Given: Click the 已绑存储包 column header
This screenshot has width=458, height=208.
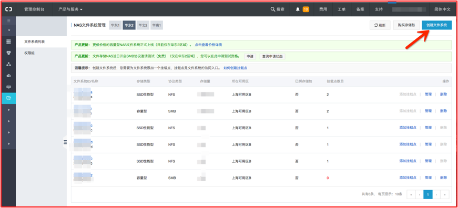Looking at the screenshot, I should 304,81.
